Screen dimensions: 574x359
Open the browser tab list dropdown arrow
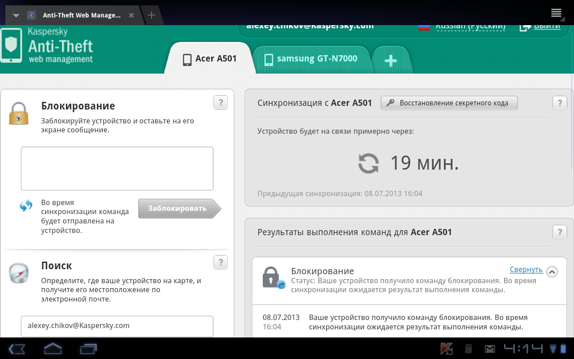pos(16,15)
